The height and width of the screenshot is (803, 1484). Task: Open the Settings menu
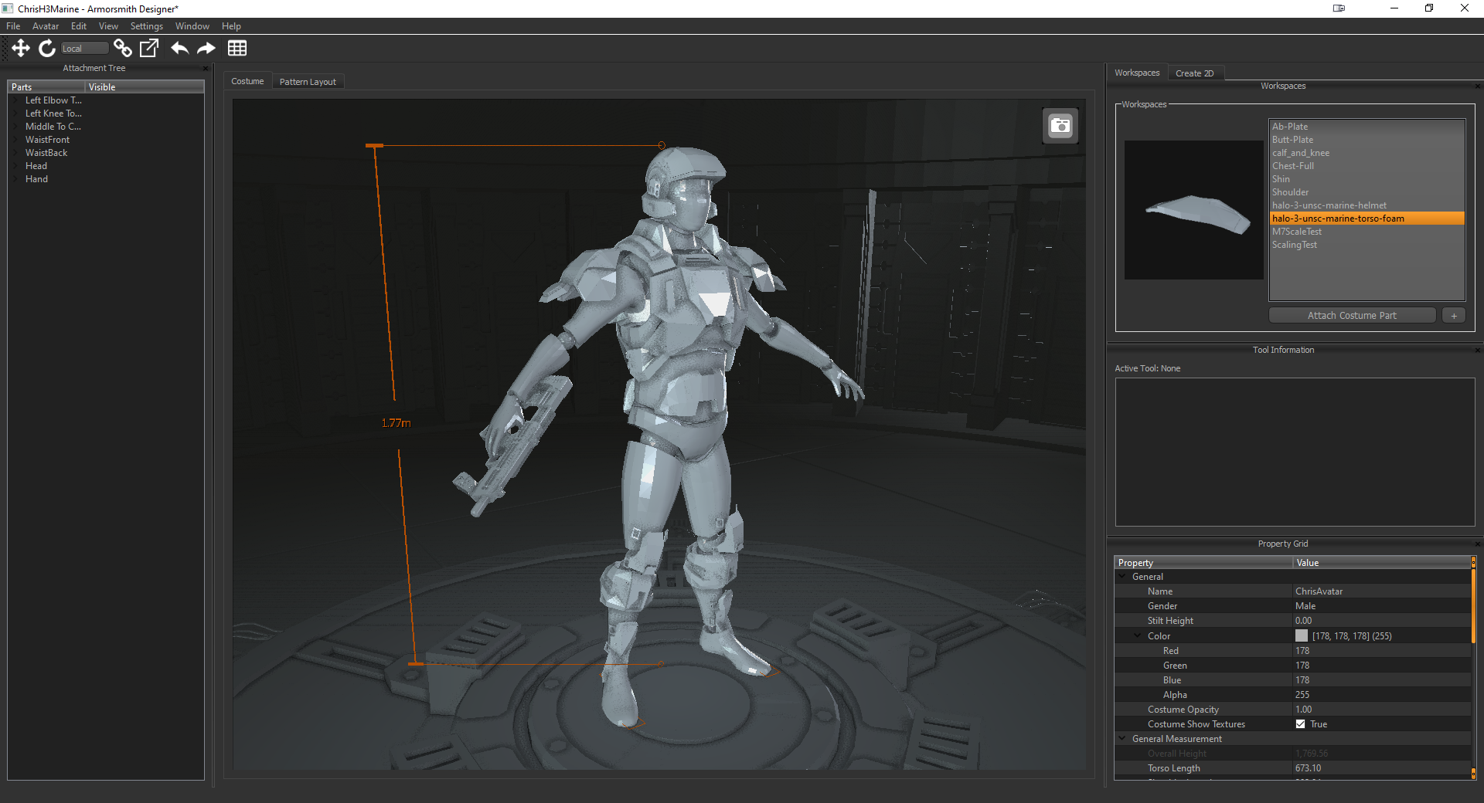click(147, 26)
